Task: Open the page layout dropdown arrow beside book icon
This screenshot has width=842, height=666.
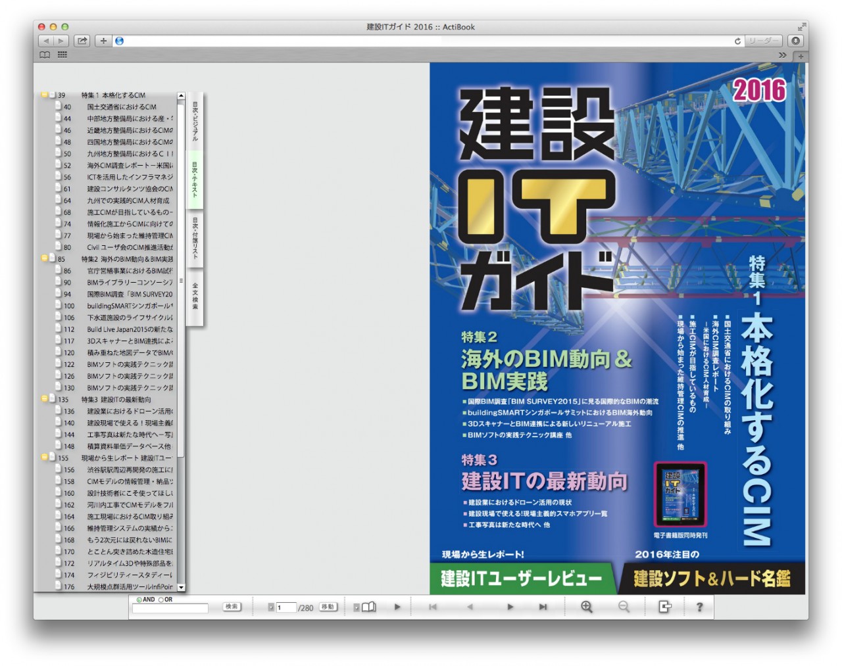Action: point(357,607)
